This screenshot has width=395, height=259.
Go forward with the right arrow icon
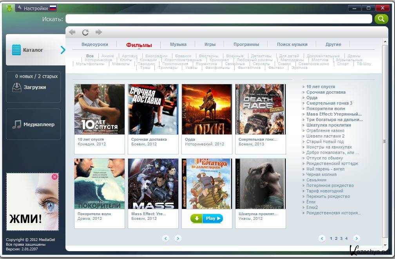pyautogui.click(x=98, y=32)
